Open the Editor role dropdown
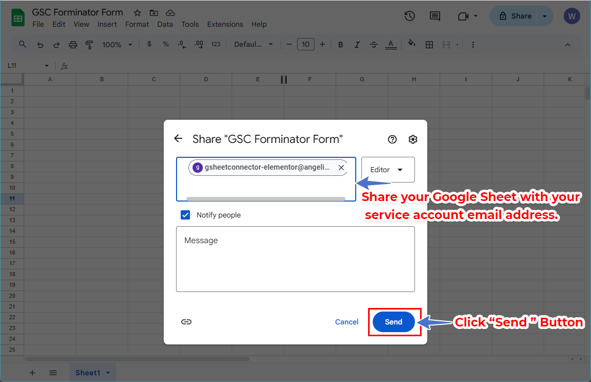The image size is (591, 382). point(388,170)
